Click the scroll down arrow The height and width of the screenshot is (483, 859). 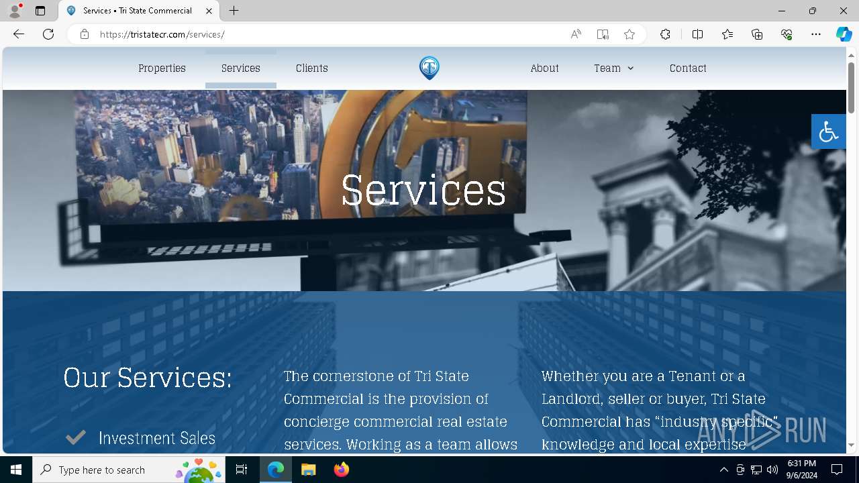852,445
